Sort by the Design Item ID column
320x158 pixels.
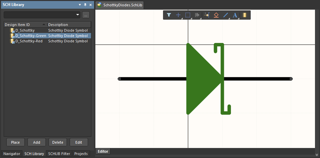25,25
